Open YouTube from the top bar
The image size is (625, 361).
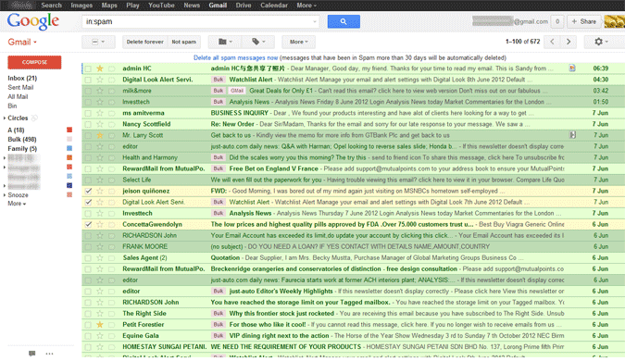tap(161, 6)
